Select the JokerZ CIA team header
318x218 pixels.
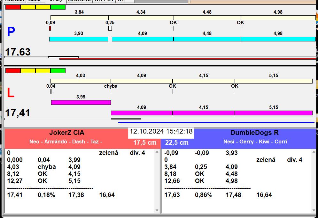pyautogui.click(x=66, y=133)
